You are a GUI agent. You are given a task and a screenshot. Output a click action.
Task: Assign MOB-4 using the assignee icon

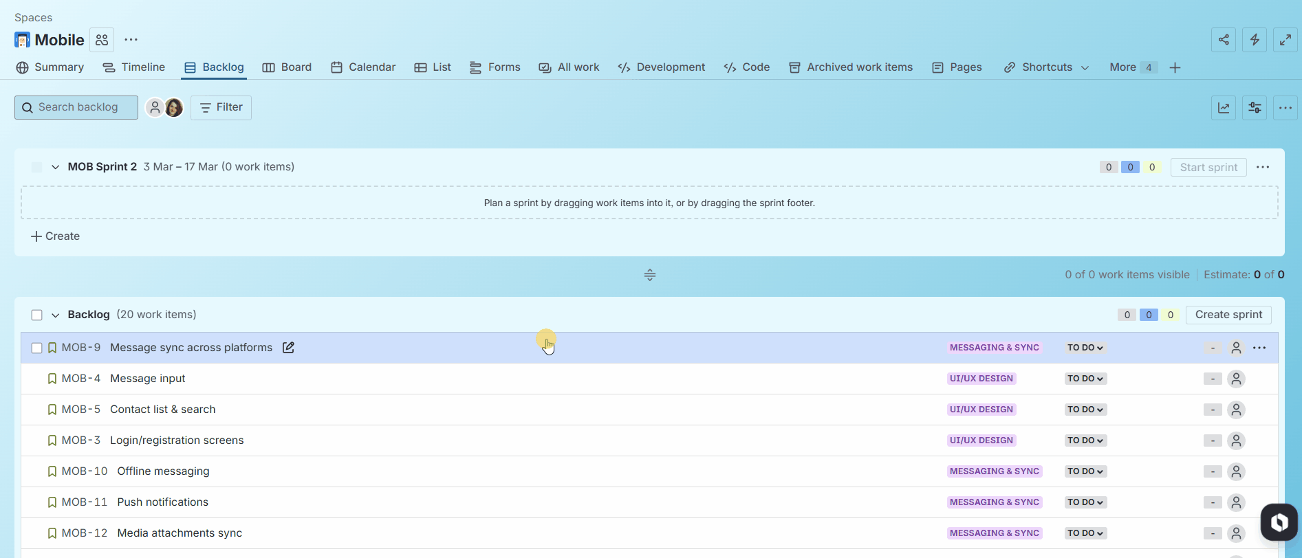[x=1236, y=379]
